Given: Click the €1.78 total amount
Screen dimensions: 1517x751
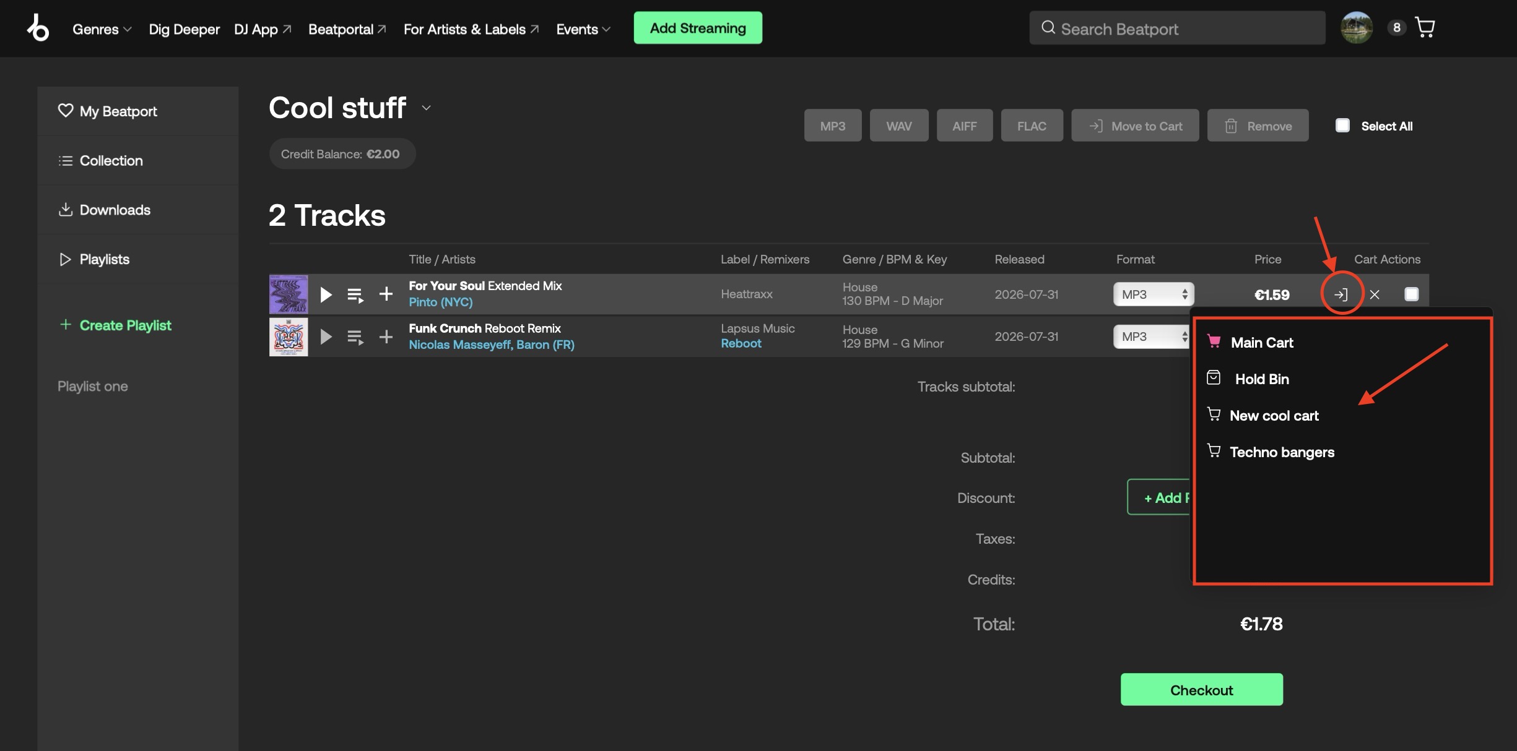Looking at the screenshot, I should pos(1261,624).
